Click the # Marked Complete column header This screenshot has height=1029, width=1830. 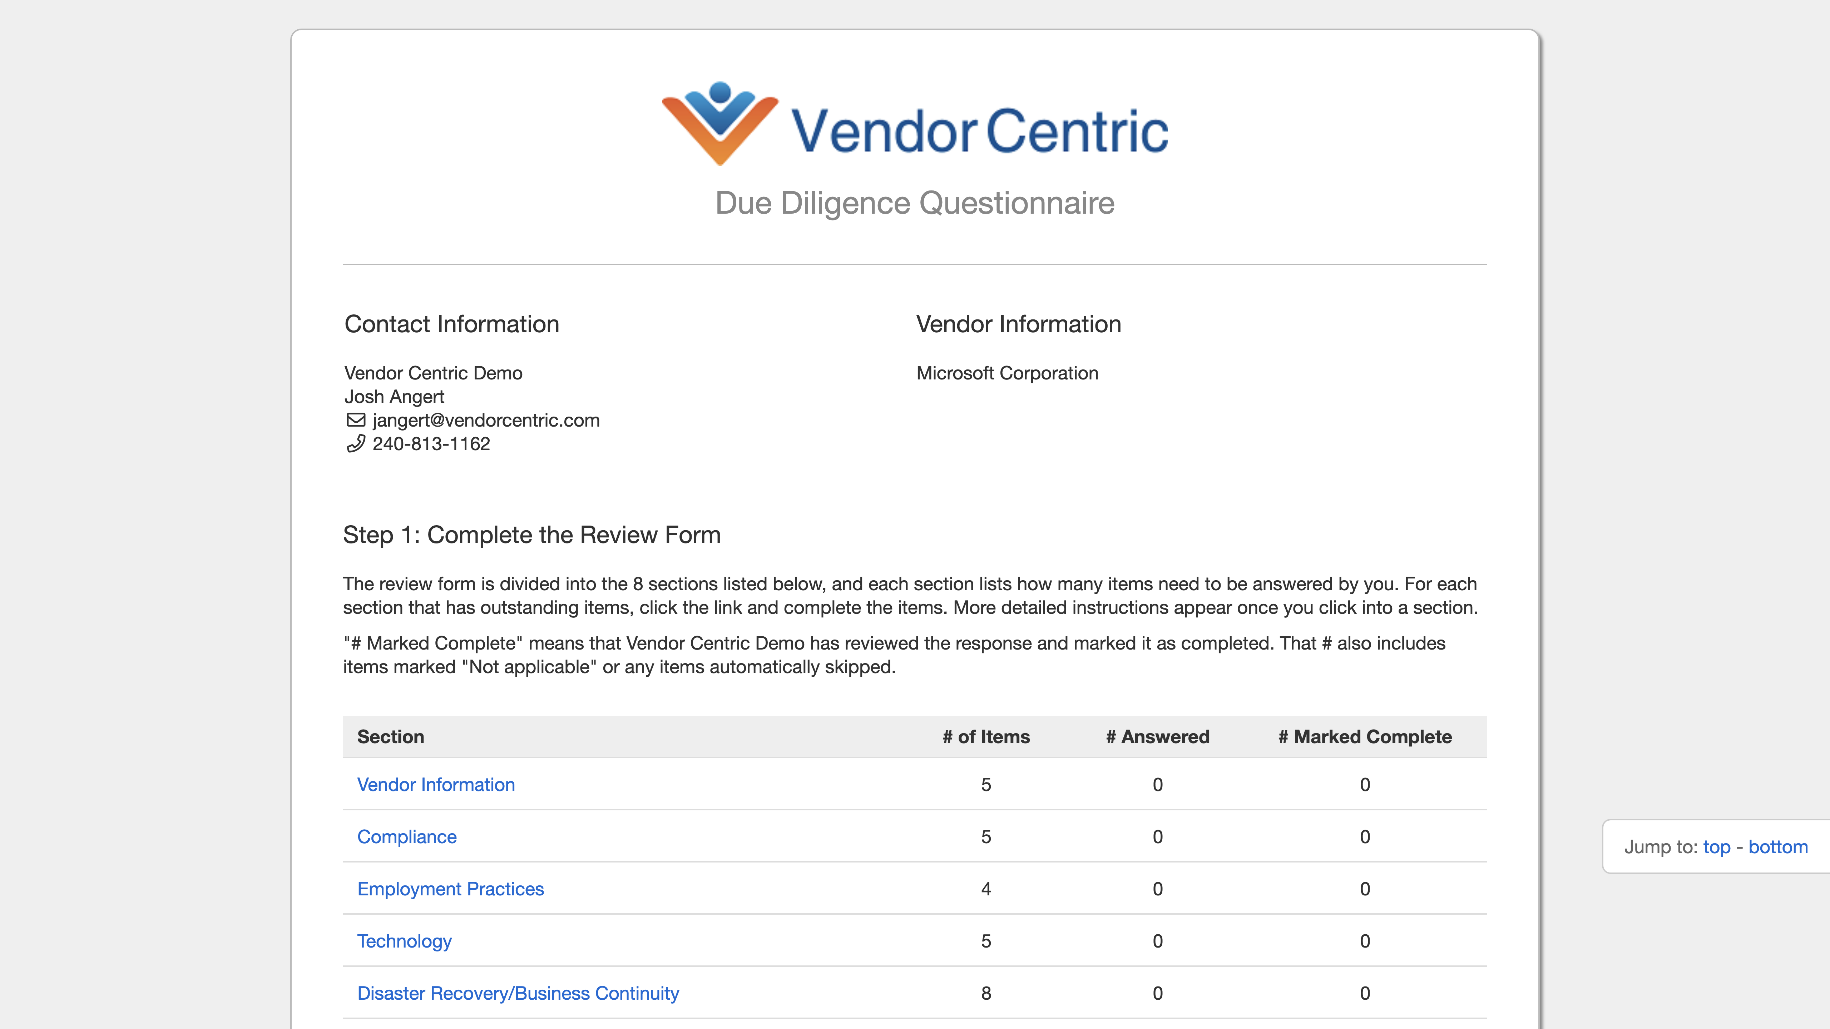point(1365,736)
